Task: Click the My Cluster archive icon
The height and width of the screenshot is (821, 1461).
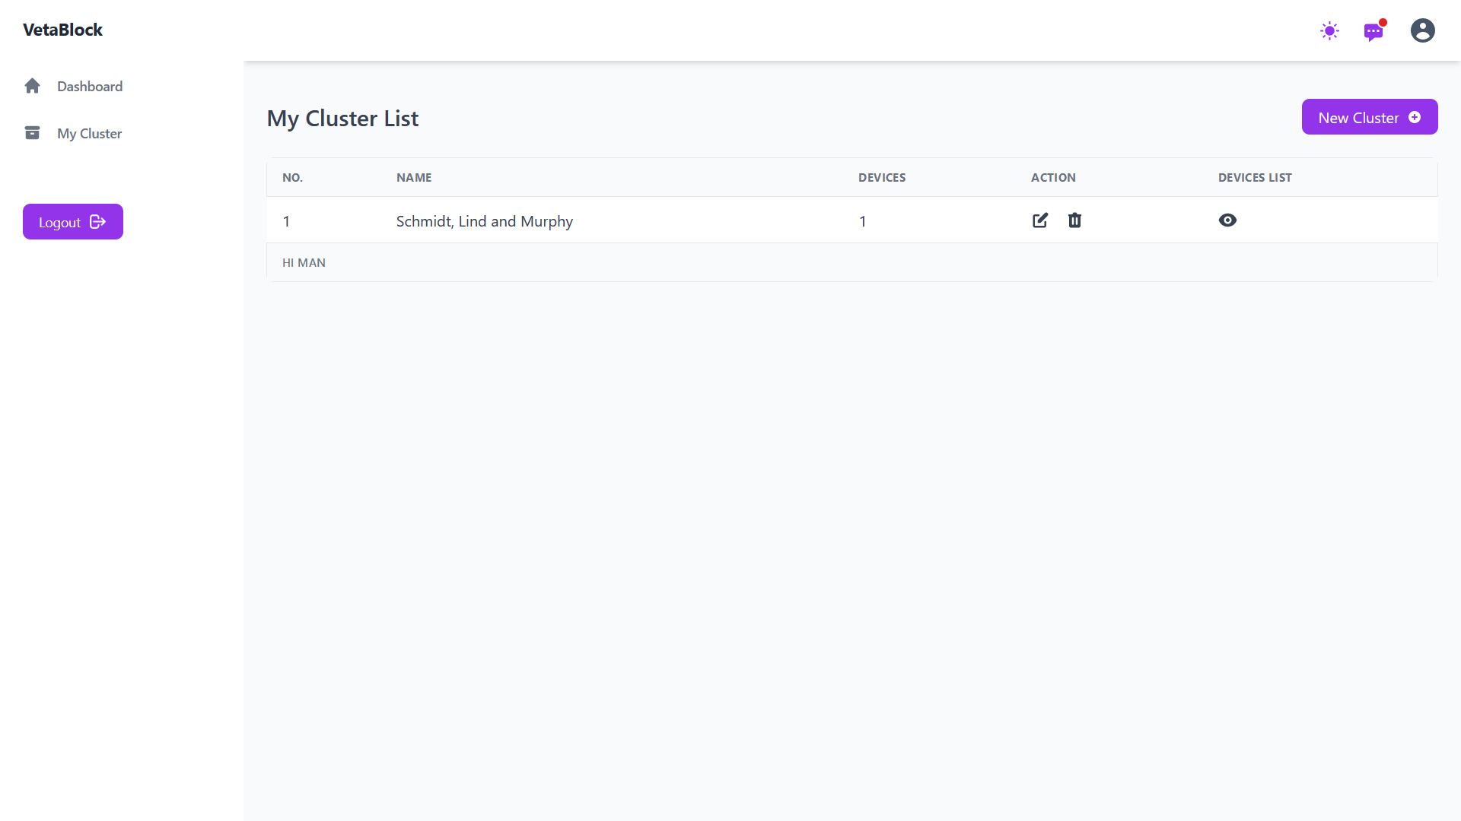Action: tap(32, 133)
